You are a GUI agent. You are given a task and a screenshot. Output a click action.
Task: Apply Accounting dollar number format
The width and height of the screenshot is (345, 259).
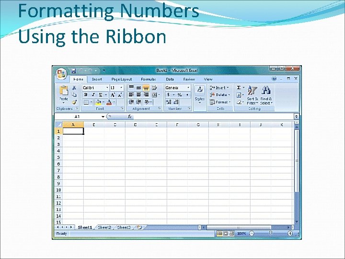click(169, 94)
